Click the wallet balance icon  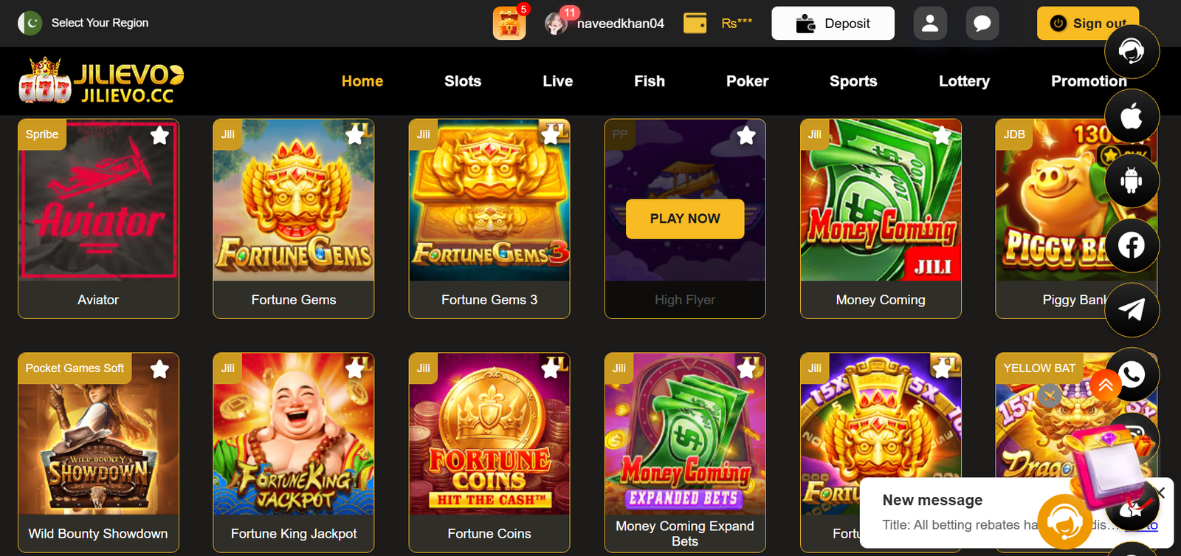coord(695,23)
